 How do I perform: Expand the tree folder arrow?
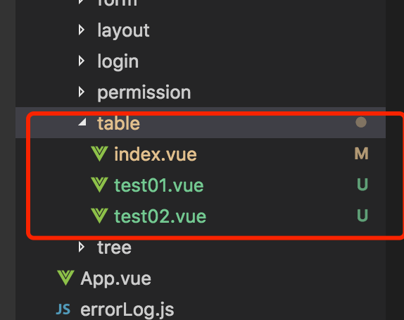pos(82,247)
